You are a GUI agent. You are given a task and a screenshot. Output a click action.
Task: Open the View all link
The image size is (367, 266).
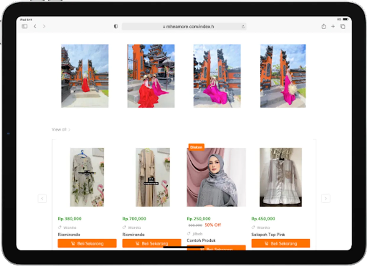click(61, 129)
